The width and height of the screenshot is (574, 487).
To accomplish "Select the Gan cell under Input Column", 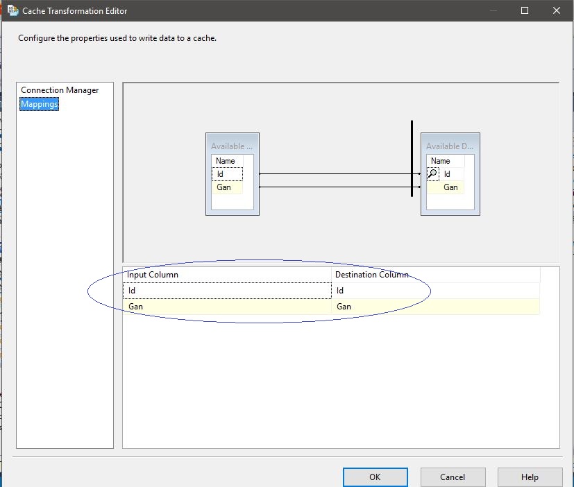I will 227,306.
